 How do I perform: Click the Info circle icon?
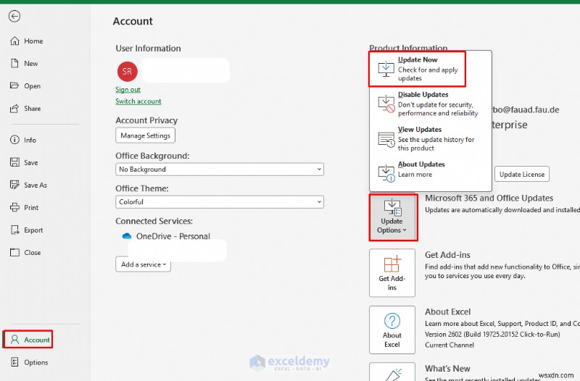pos(14,140)
